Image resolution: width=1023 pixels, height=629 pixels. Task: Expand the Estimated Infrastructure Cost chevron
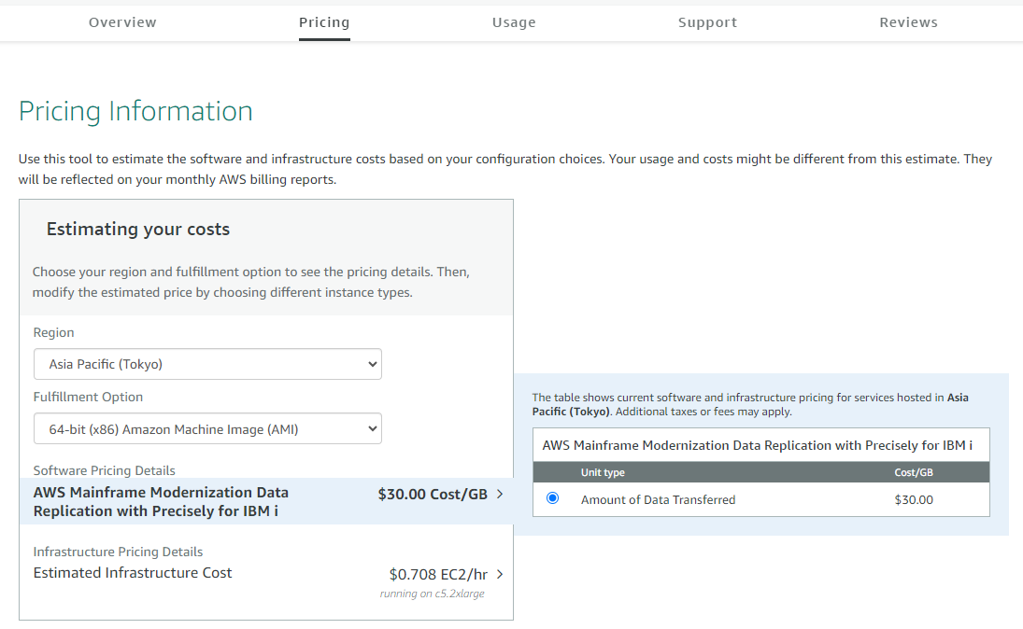(x=499, y=575)
